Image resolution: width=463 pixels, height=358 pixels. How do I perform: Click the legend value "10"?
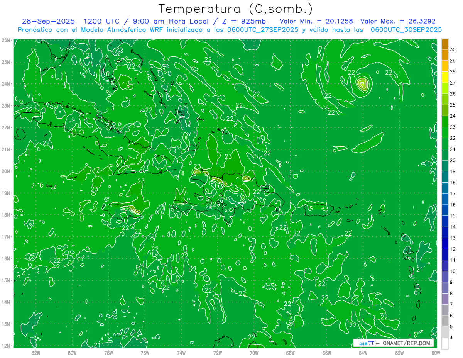click(453, 271)
